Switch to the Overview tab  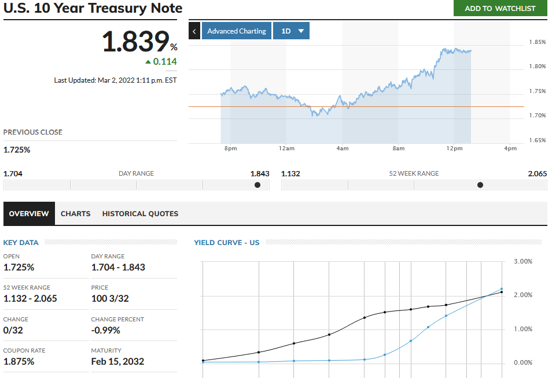tap(29, 213)
